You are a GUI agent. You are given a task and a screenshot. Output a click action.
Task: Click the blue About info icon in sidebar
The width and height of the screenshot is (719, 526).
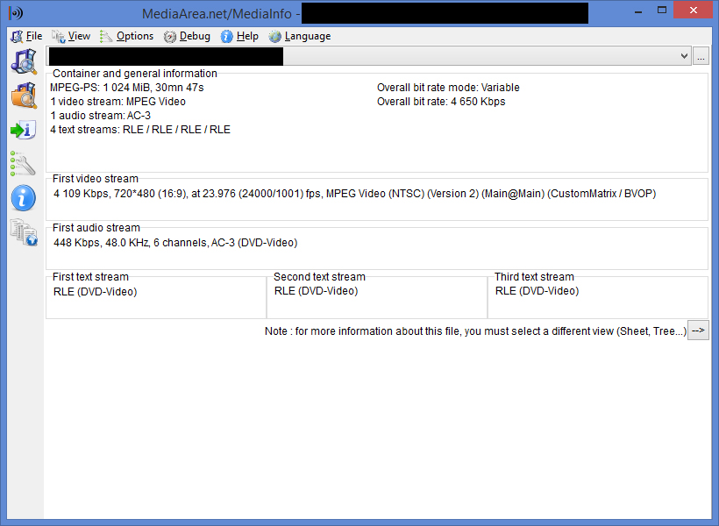tap(24, 198)
